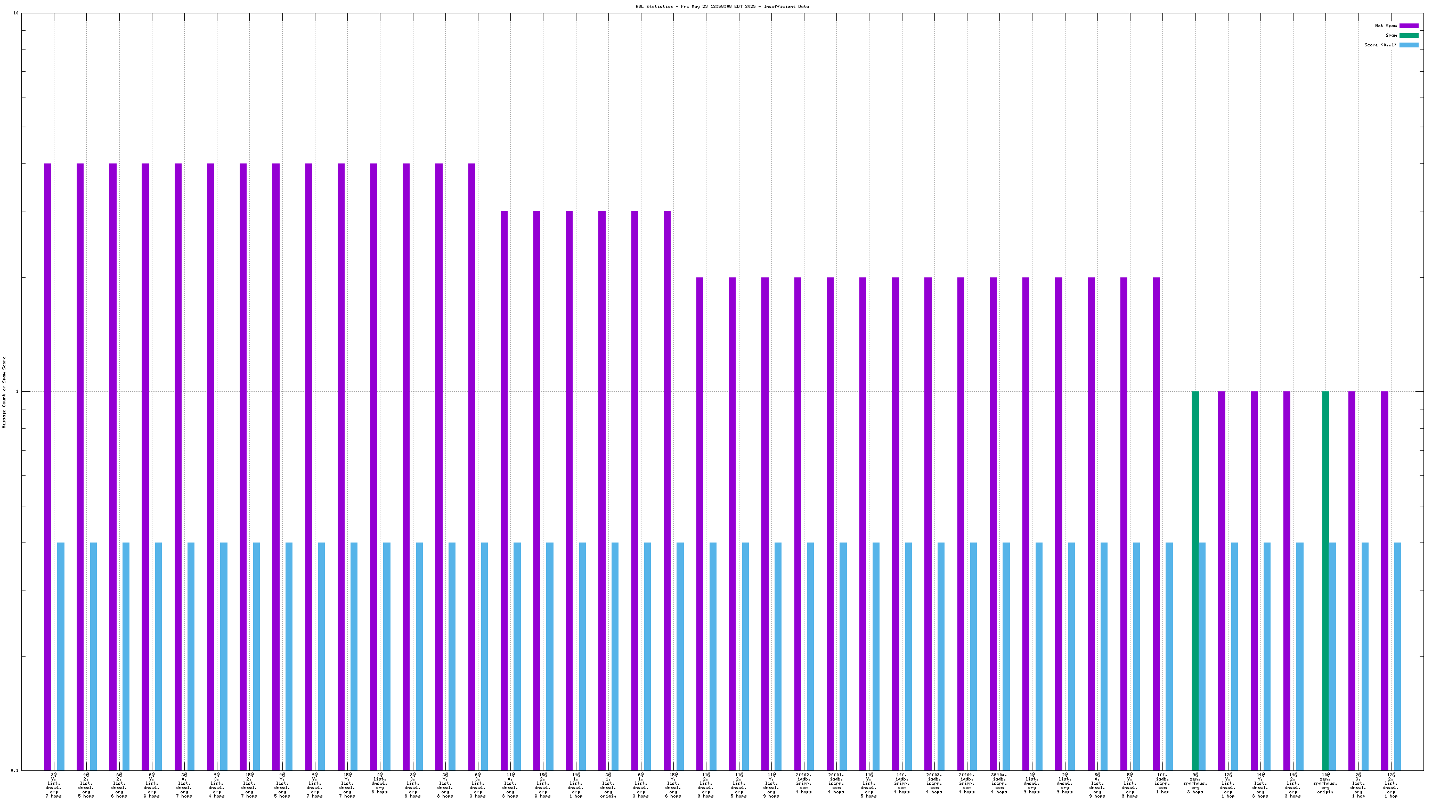Click the 'Not Spam' legend label text
This screenshot has height=805, width=1432.
coord(1385,26)
